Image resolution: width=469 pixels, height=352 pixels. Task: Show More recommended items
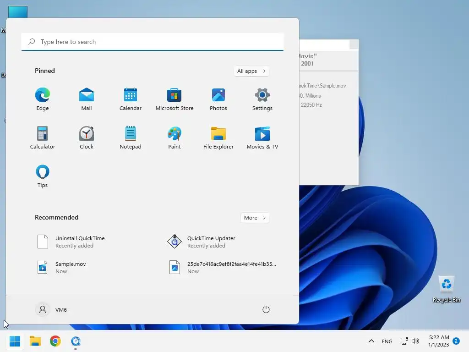click(x=255, y=218)
